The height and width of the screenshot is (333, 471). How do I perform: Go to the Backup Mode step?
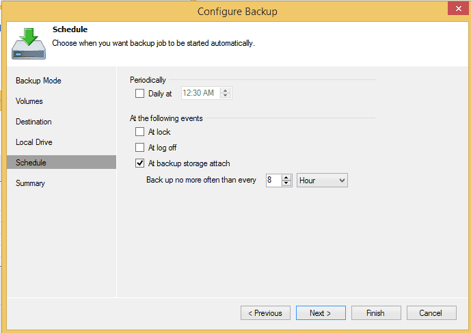click(x=38, y=81)
